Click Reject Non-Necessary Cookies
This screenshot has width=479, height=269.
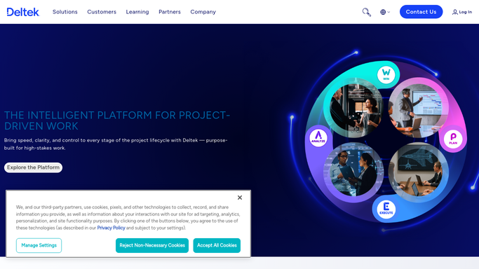152,245
